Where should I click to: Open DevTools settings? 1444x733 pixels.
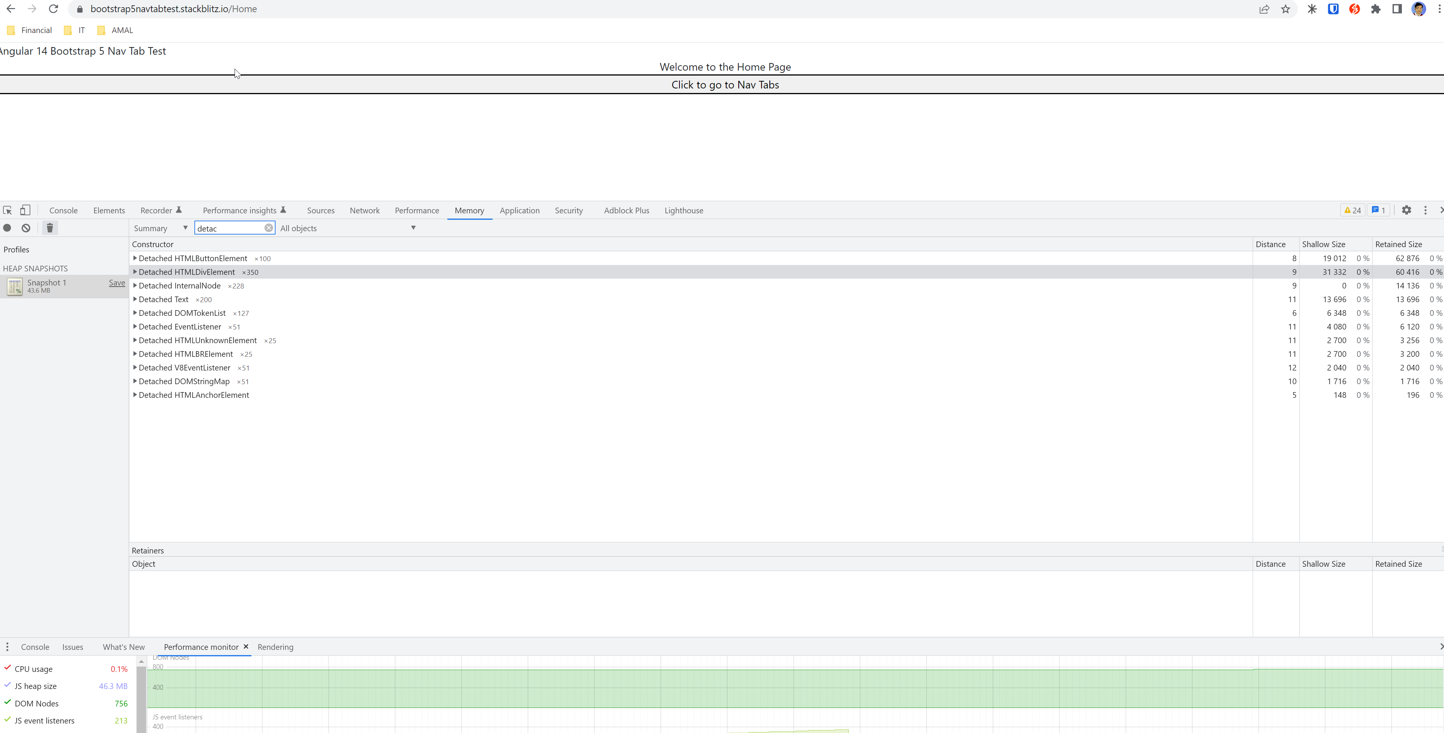tap(1407, 210)
